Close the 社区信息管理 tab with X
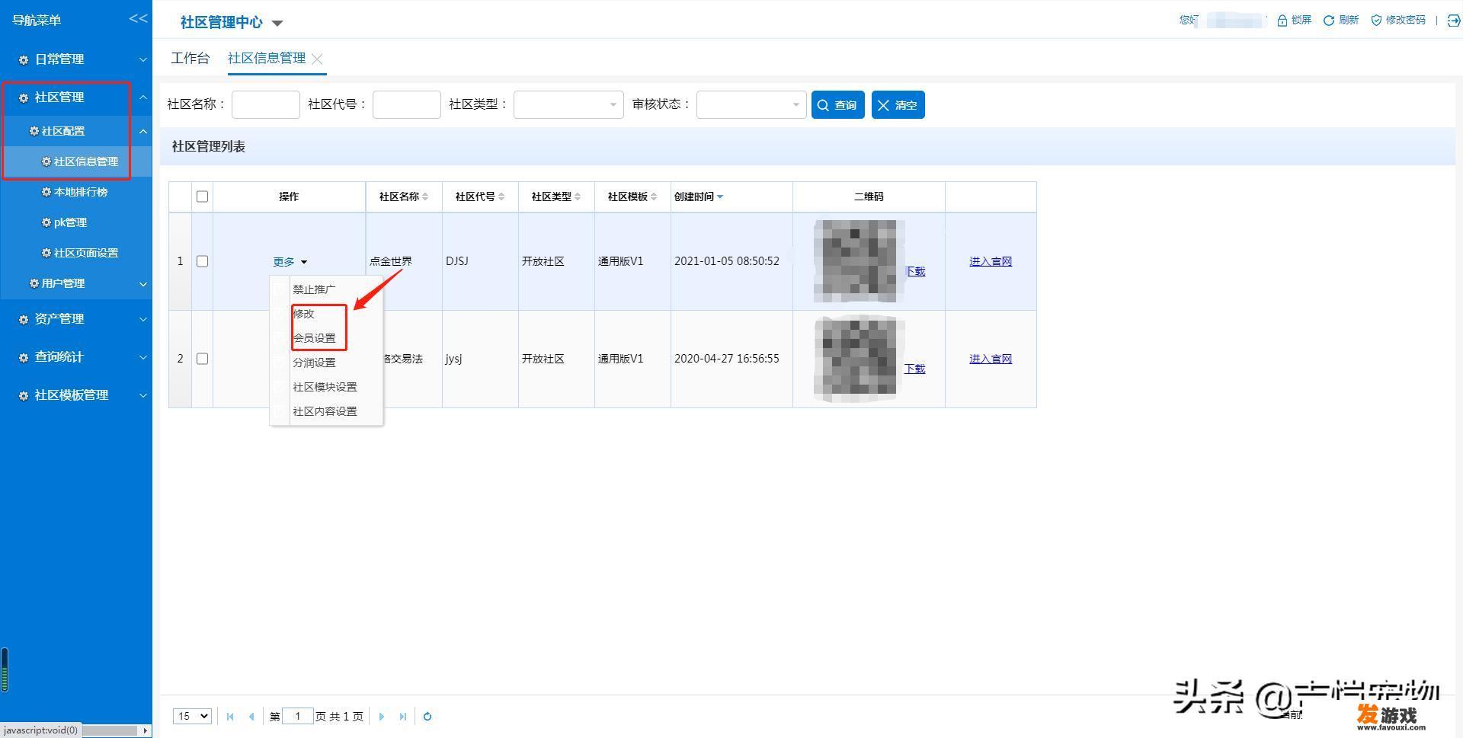The width and height of the screenshot is (1463, 738). point(317,59)
